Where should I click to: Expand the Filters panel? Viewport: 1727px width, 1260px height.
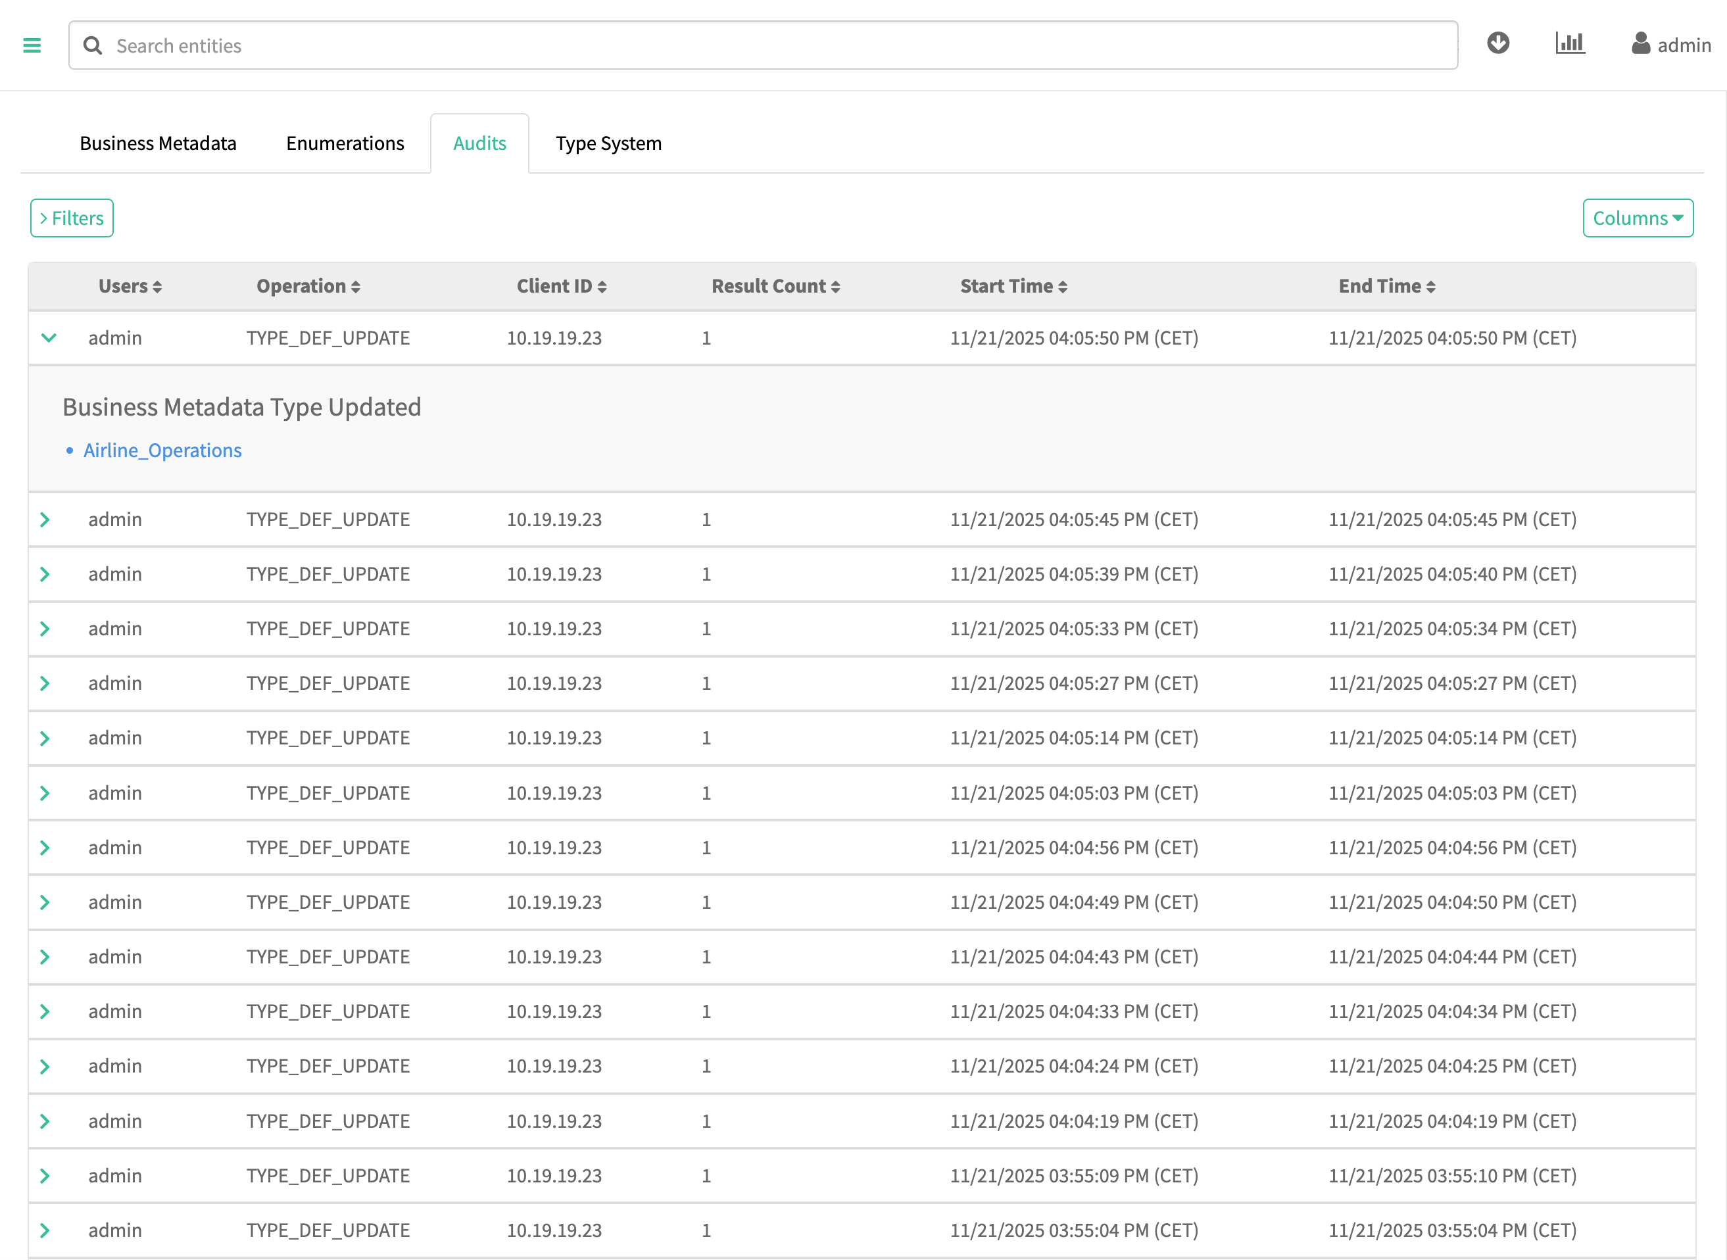pyautogui.click(x=72, y=218)
